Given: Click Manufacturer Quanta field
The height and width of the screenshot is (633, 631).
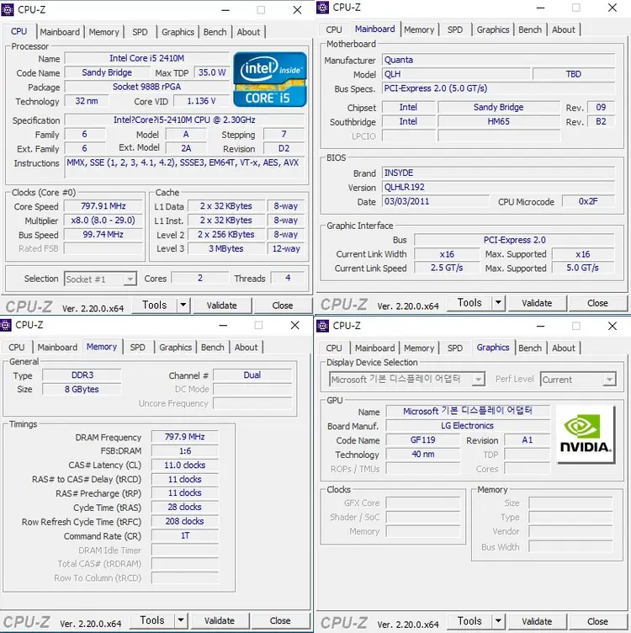Looking at the screenshot, I should [499, 60].
